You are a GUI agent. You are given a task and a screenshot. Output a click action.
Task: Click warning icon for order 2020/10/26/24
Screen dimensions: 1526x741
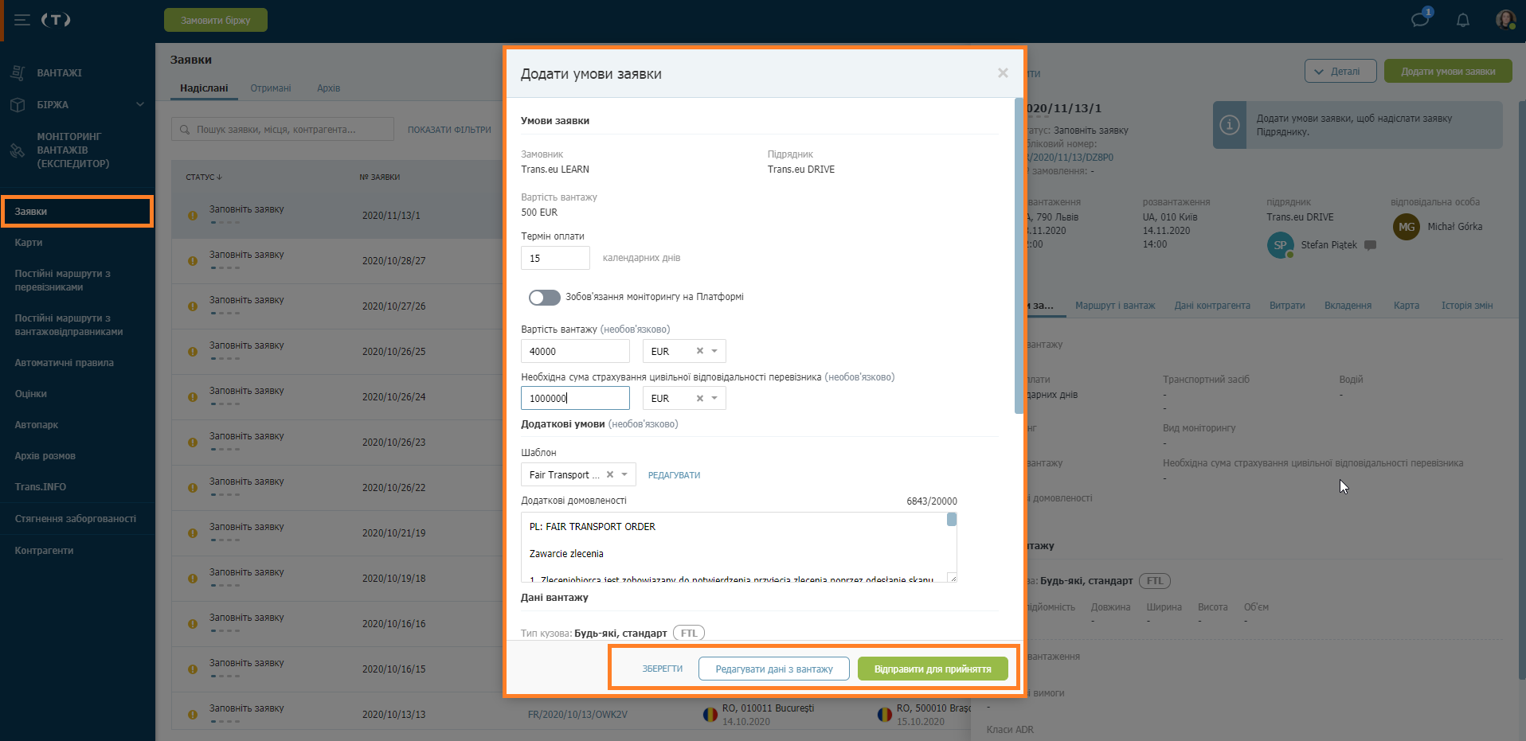pos(193,397)
